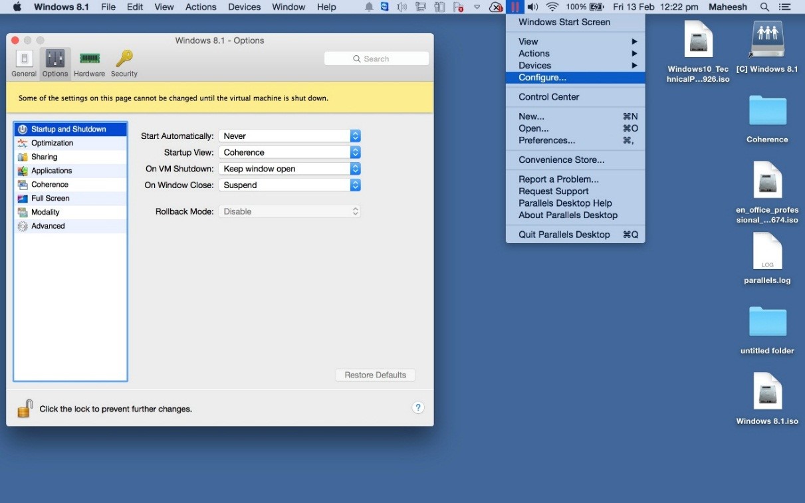Select Startup and Shutdown in sidebar

pyautogui.click(x=70, y=129)
